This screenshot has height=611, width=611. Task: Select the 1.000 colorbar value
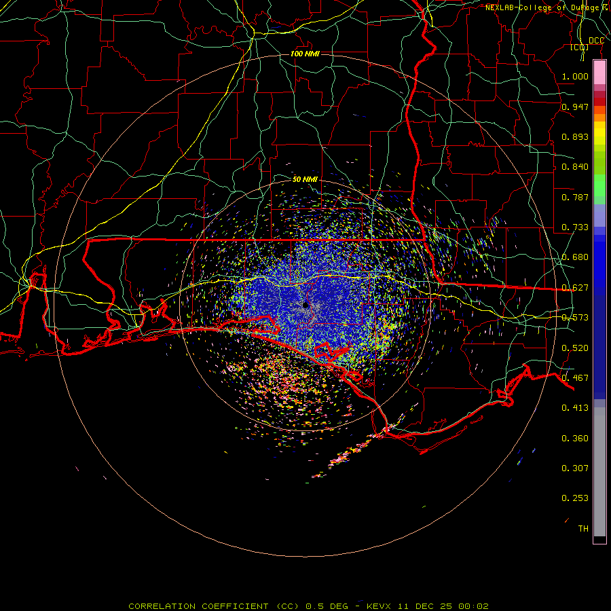(x=575, y=76)
